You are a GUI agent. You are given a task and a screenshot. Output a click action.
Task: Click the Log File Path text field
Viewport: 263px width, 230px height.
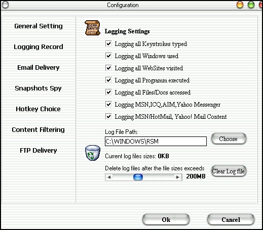(156, 141)
